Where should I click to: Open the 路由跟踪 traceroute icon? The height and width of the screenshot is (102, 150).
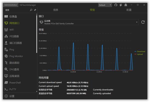(x=6, y=63)
